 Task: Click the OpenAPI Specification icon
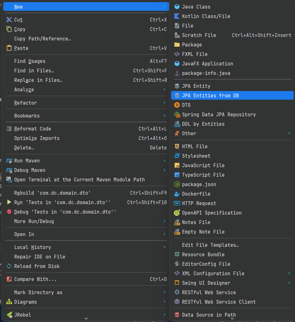click(x=177, y=213)
